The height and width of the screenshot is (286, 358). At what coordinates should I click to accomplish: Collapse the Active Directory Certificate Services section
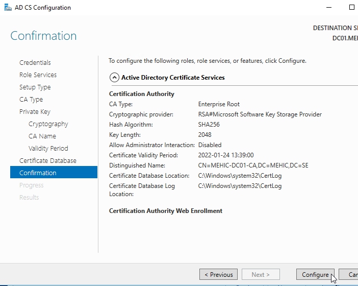[114, 78]
